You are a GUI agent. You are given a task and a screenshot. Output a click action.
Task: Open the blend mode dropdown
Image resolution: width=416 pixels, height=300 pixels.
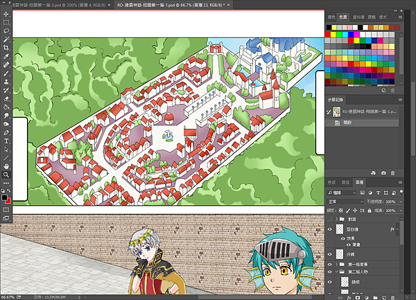[x=345, y=202]
